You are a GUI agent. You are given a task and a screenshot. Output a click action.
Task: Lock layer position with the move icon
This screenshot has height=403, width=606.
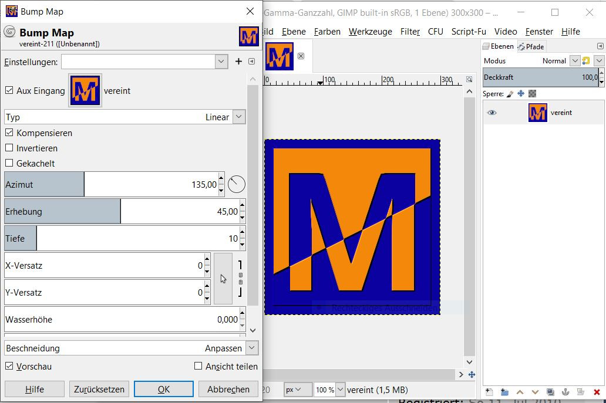point(521,94)
